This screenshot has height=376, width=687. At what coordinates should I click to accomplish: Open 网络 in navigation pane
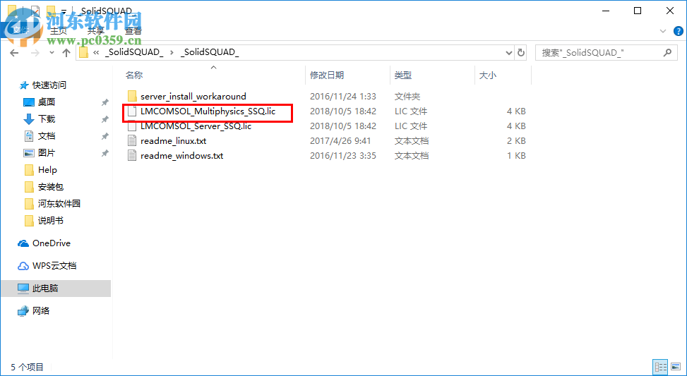click(x=41, y=311)
